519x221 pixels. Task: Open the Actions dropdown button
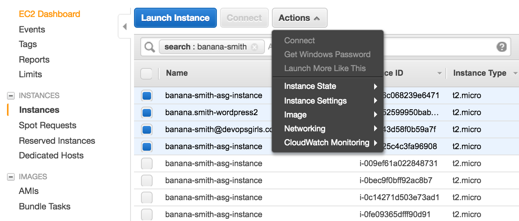(x=299, y=18)
